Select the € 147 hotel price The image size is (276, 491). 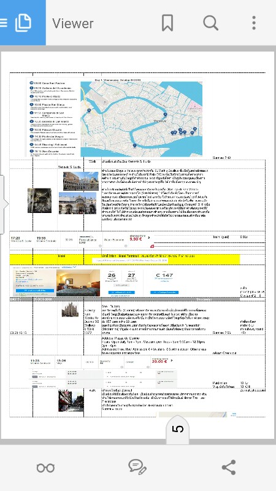click(x=164, y=275)
